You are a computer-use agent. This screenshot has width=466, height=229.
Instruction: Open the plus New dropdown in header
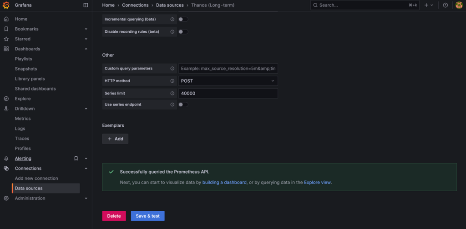pyautogui.click(x=429, y=5)
